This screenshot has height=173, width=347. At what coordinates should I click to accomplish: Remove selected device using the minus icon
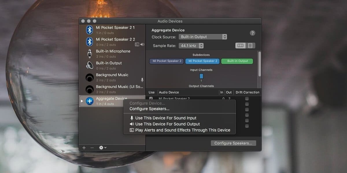coord(92,148)
